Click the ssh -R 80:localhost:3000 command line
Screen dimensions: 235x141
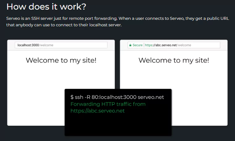[x=117, y=97]
